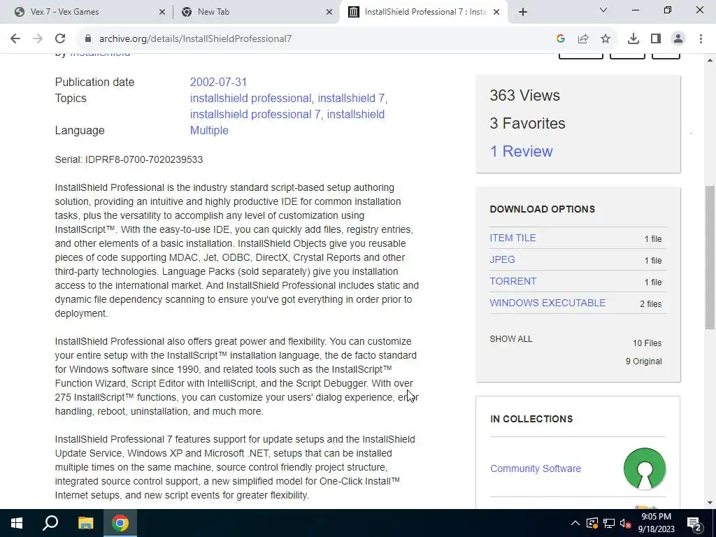Viewport: 716px width, 537px height.
Task: Open the 1 Review link
Action: [x=521, y=151]
